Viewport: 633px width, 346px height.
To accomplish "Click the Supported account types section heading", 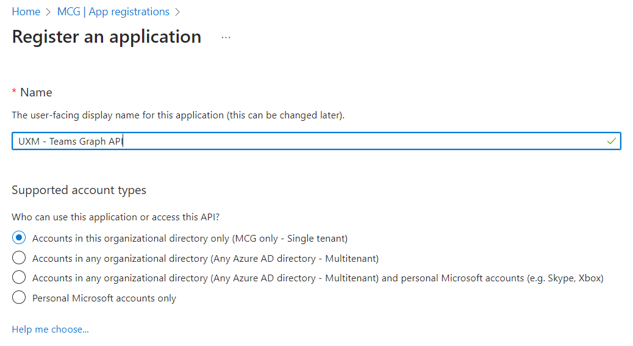I will coord(79,190).
